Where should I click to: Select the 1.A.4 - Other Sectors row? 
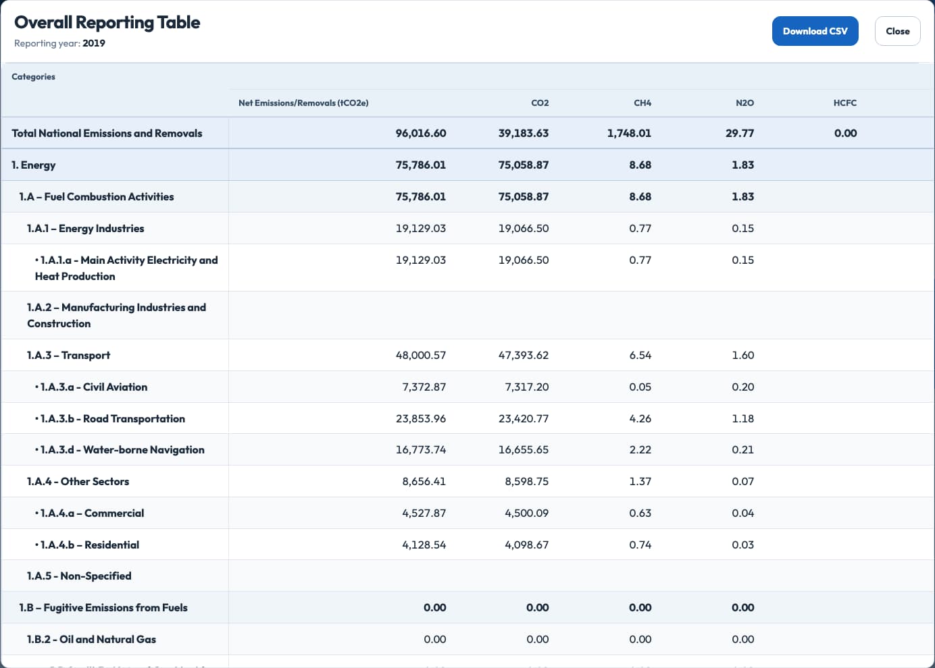coord(467,481)
